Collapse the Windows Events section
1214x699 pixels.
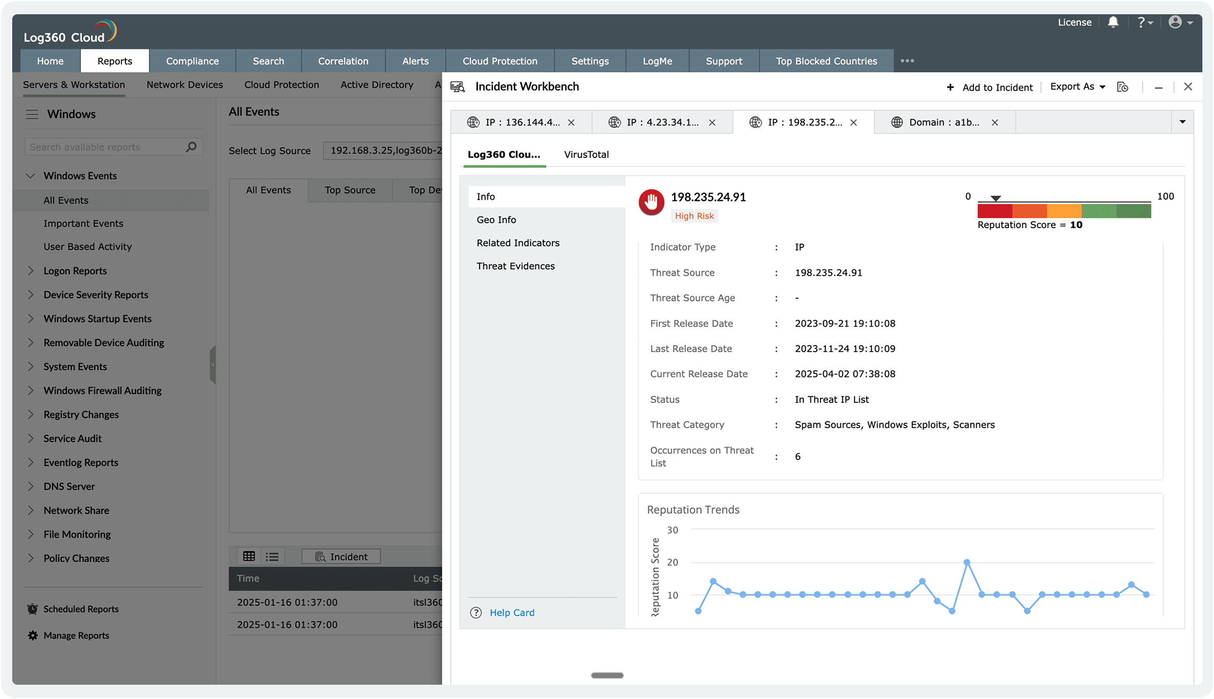pos(31,176)
